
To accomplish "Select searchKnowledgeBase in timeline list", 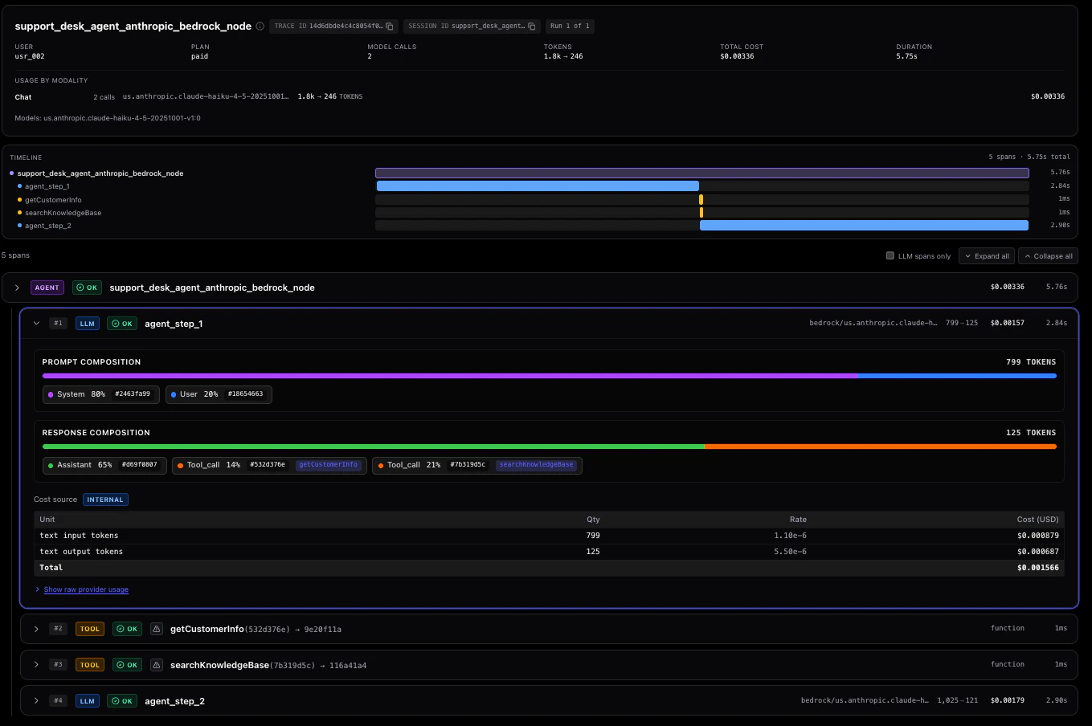I will pos(63,213).
